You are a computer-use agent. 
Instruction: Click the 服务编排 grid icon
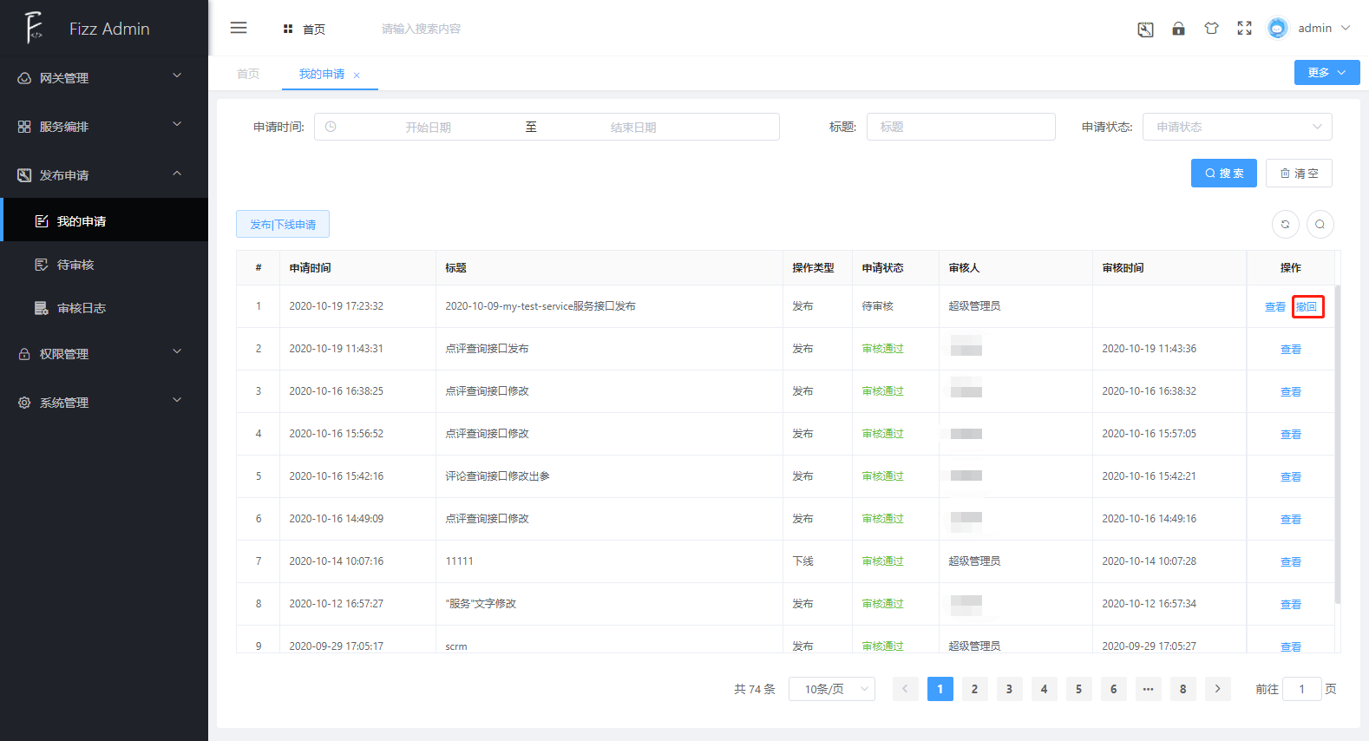click(24, 127)
